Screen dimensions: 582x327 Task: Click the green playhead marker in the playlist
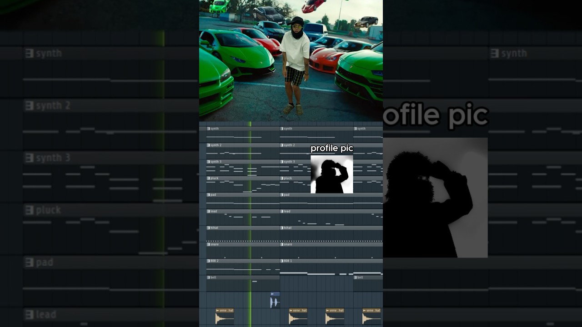click(250, 224)
